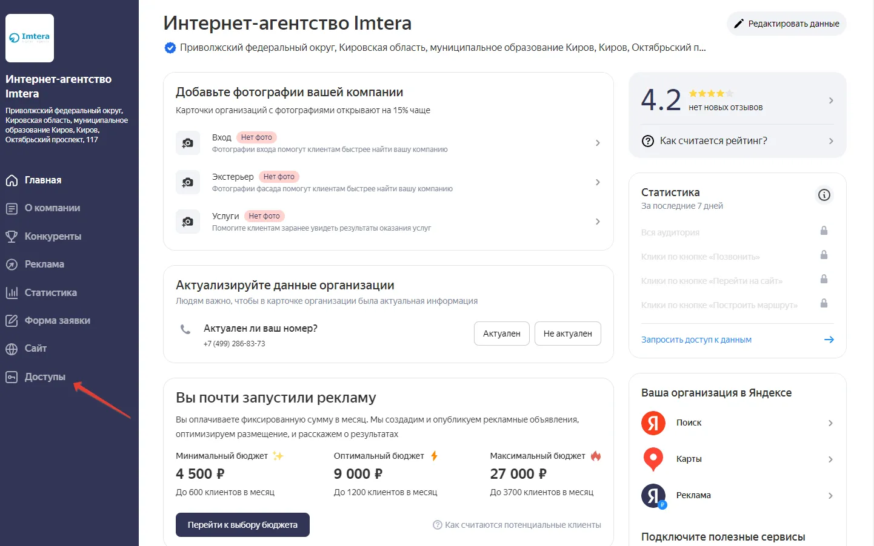874x546 pixels.
Task: Click lock icon beside Вся аудитория
Action: [824, 231]
